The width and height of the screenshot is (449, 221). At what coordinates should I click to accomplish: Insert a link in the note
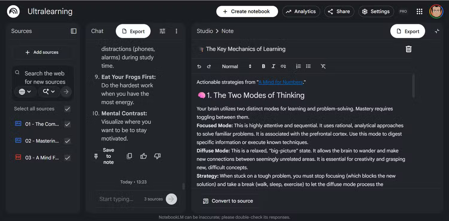click(x=283, y=66)
